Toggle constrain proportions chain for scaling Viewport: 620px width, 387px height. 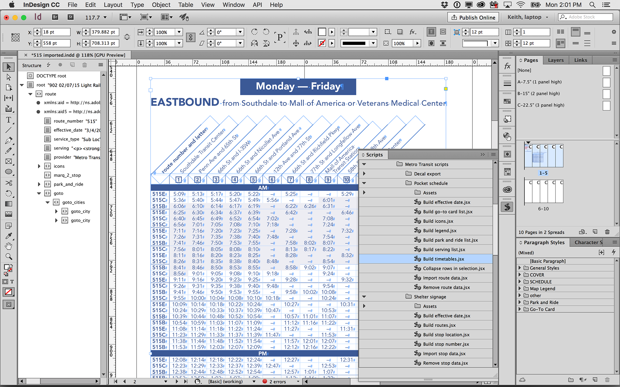[191, 37]
